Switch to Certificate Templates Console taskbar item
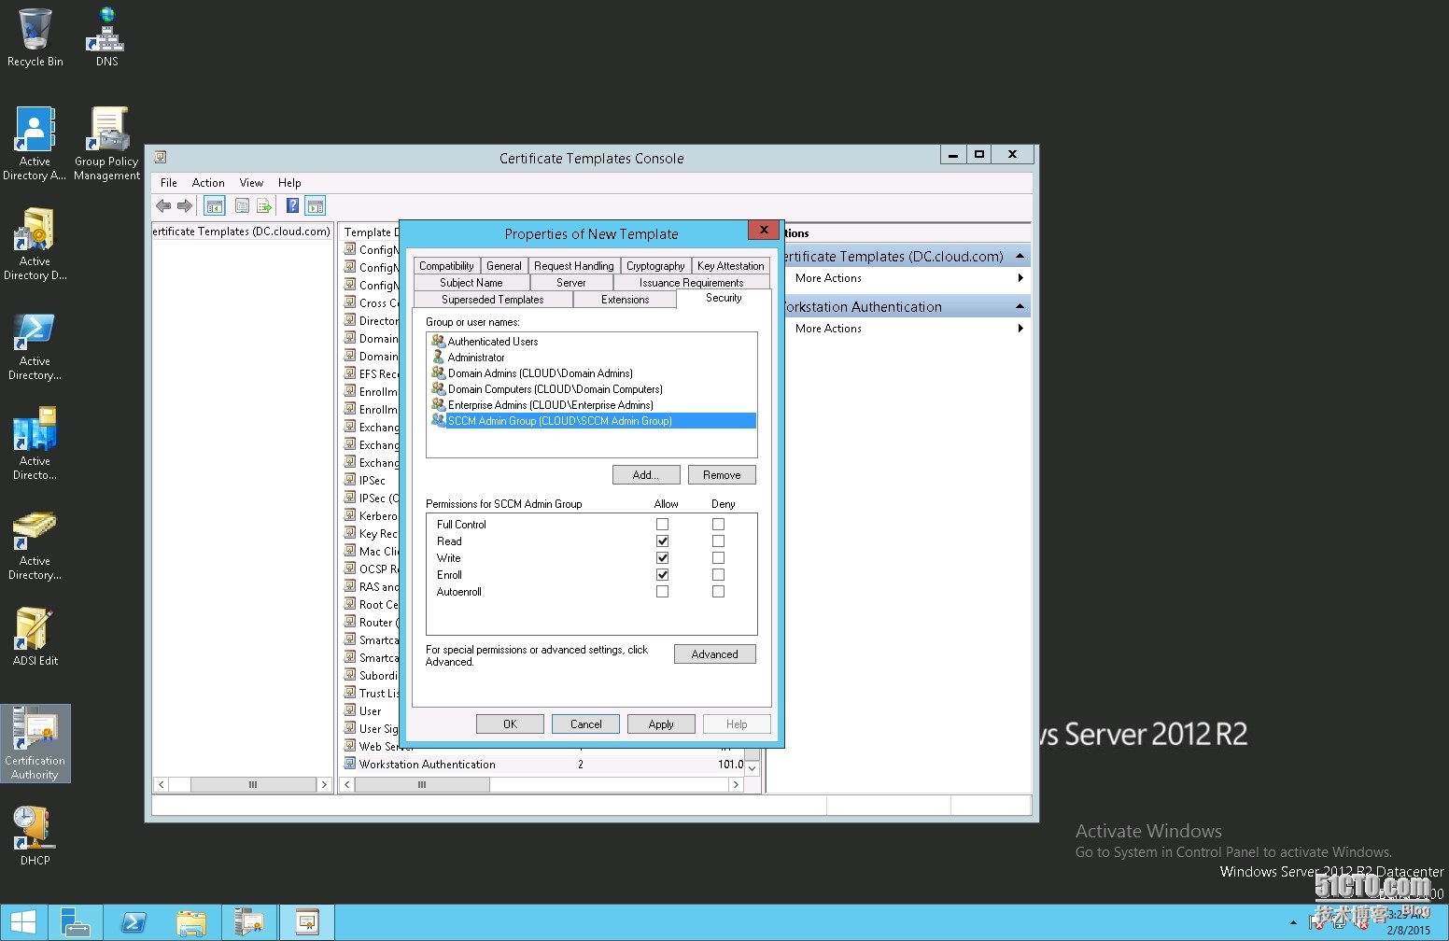Screen dimensions: 1449x941 click(307, 922)
